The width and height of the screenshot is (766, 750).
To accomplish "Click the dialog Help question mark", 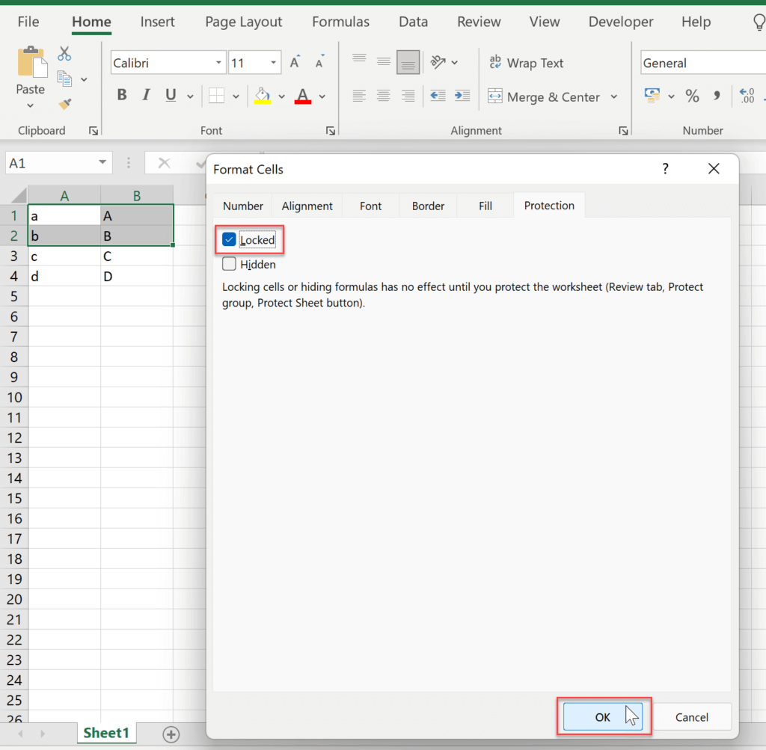I will [665, 168].
